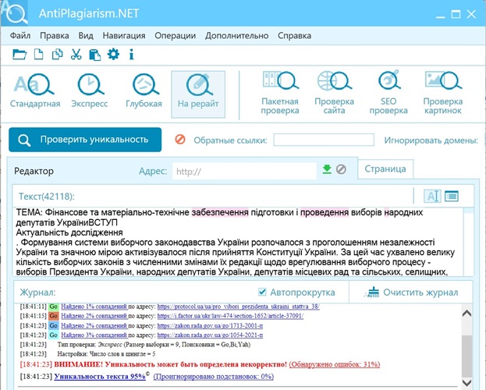Open the Операции menu
486x390 pixels.
tap(175, 35)
